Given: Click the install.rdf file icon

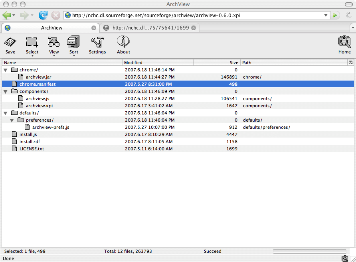Looking at the screenshot, I should tap(14, 141).
